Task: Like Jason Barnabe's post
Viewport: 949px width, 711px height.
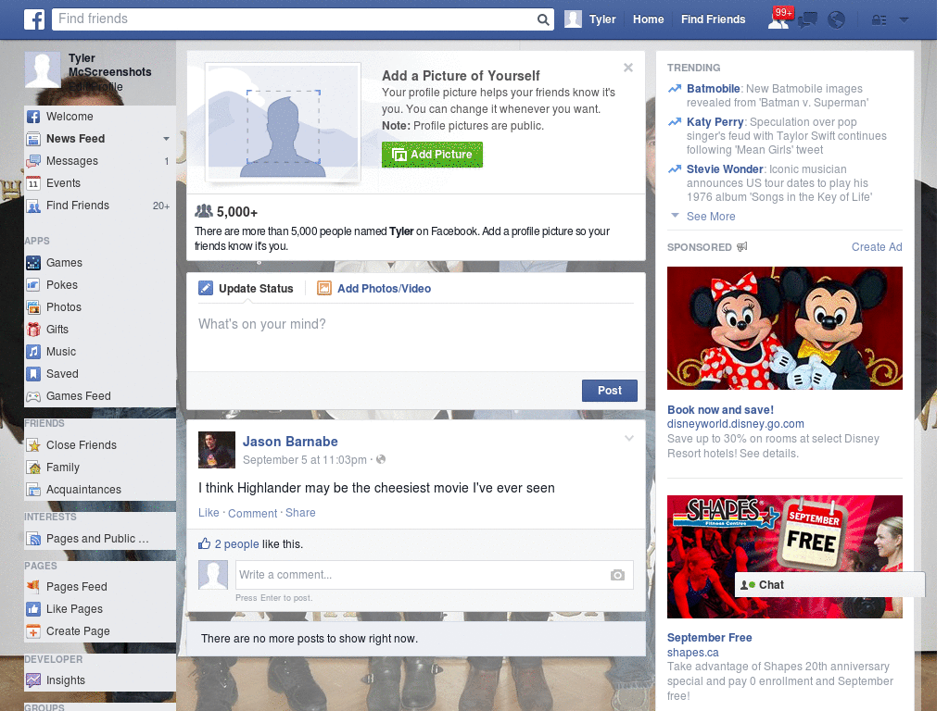Action: tap(209, 513)
